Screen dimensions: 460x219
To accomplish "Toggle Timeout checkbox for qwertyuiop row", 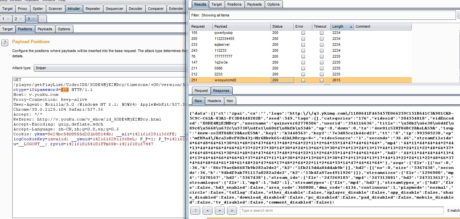I will 322,33.
